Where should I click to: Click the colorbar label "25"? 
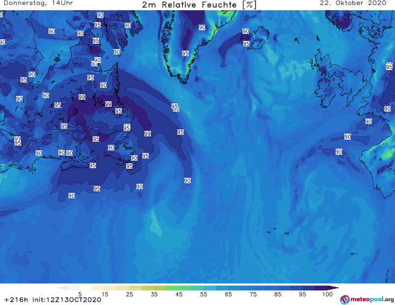[x=129, y=294]
